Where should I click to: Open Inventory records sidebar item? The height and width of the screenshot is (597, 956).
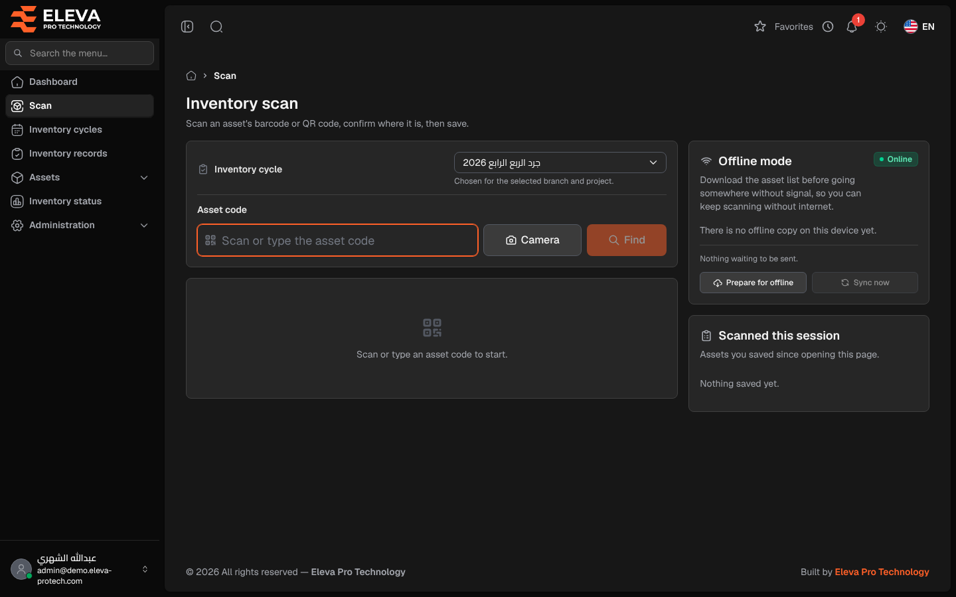[x=80, y=153]
